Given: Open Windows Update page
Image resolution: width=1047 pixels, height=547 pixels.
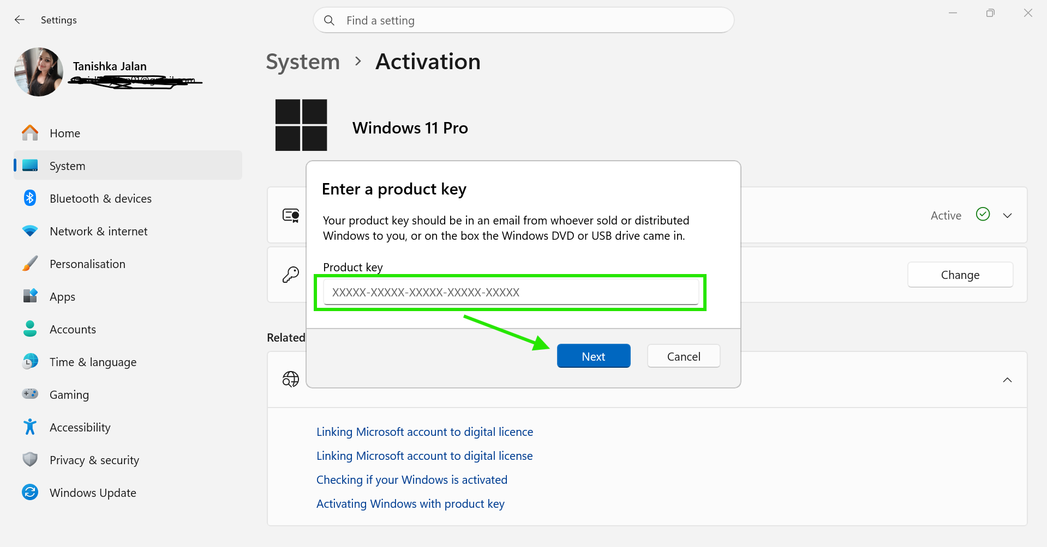Looking at the screenshot, I should [128, 493].
